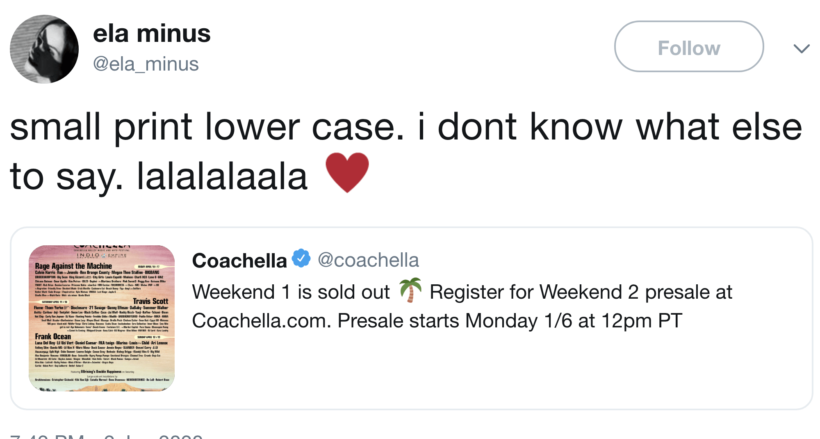Click the Coachella.com text in quoted tweet

(x=261, y=321)
